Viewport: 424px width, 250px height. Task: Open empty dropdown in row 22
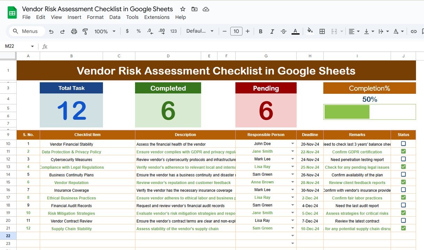click(x=293, y=236)
